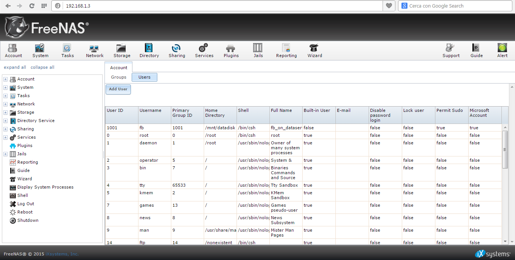Select the Users tab
The height and width of the screenshot is (260, 515).
click(144, 77)
